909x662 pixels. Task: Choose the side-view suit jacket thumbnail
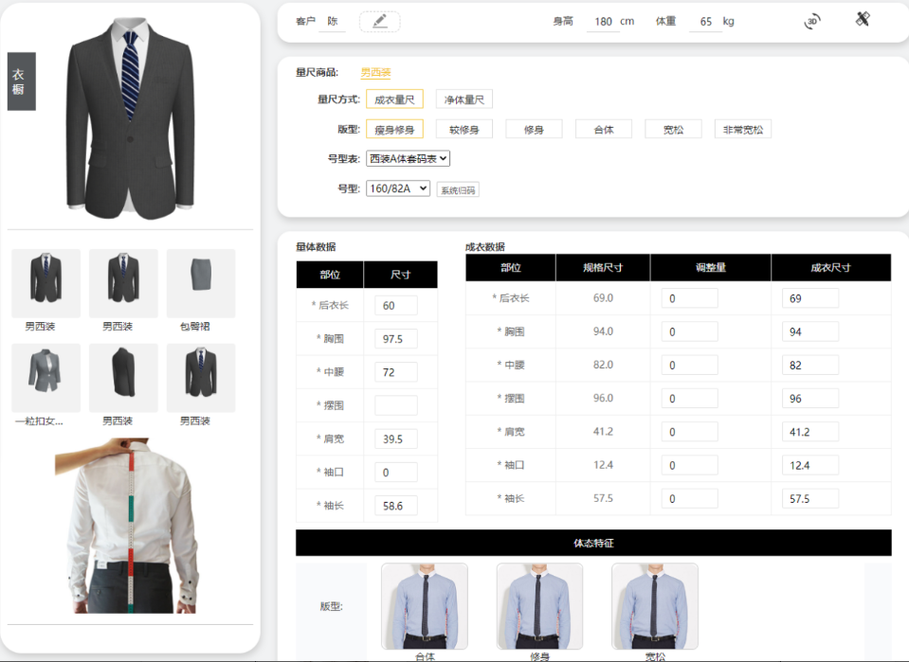(123, 377)
